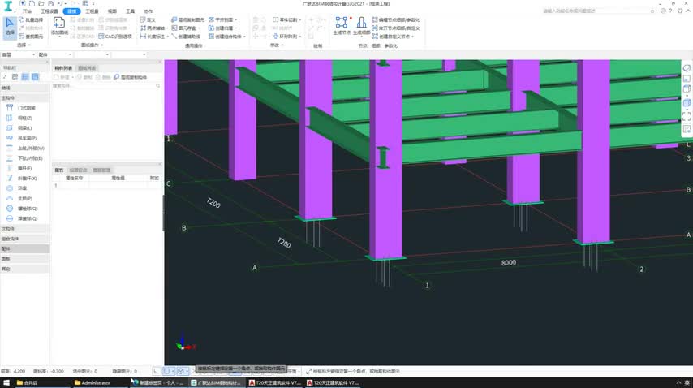The height and width of the screenshot is (388, 693).
Task: Open the 视图 ribbon tab
Action: tap(112, 11)
